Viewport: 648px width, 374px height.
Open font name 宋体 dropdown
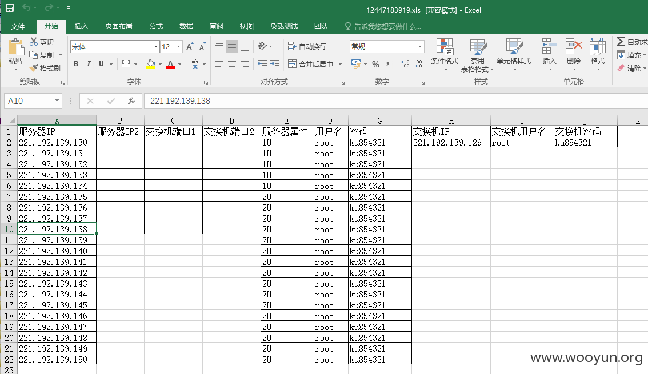(155, 47)
